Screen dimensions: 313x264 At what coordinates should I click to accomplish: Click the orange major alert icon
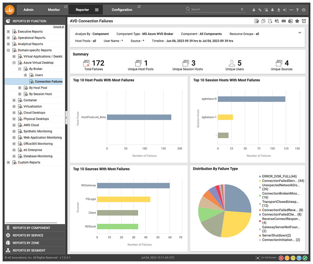coord(287,258)
